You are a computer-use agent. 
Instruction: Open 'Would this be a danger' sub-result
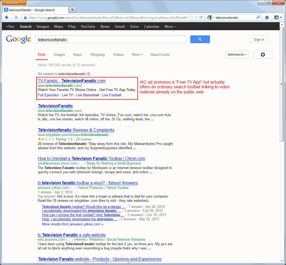click(84, 207)
